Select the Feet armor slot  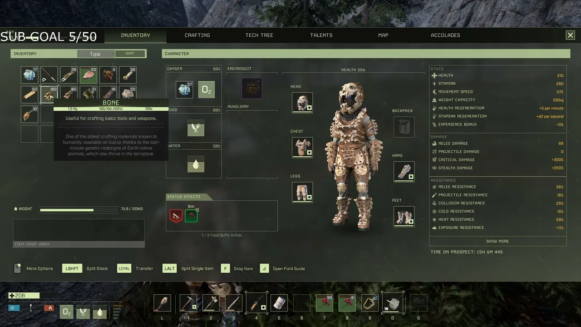coord(404,216)
